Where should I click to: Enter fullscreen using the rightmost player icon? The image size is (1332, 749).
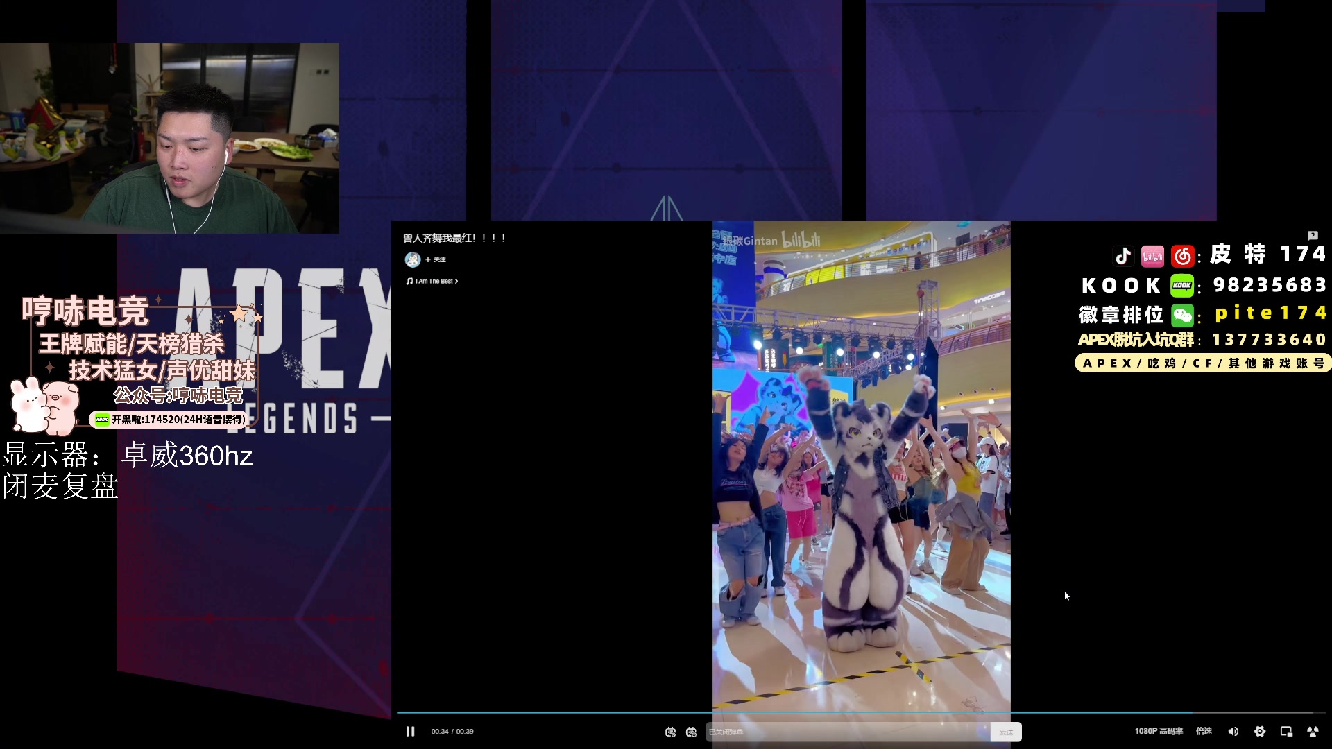[x=1313, y=731]
